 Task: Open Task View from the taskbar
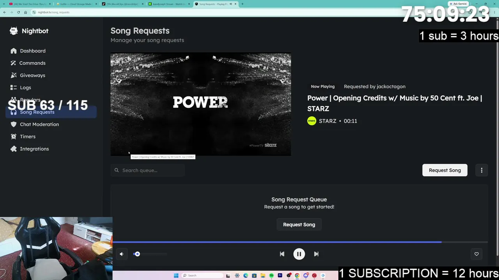[228, 276]
